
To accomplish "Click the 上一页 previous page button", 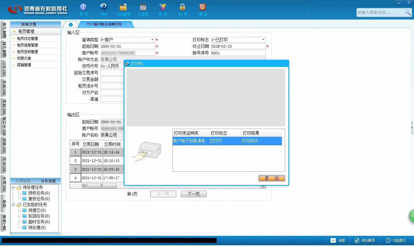I will (163, 194).
